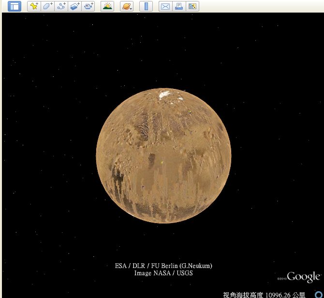Print the current view
This screenshot has height=298, width=324.
coord(179,6)
